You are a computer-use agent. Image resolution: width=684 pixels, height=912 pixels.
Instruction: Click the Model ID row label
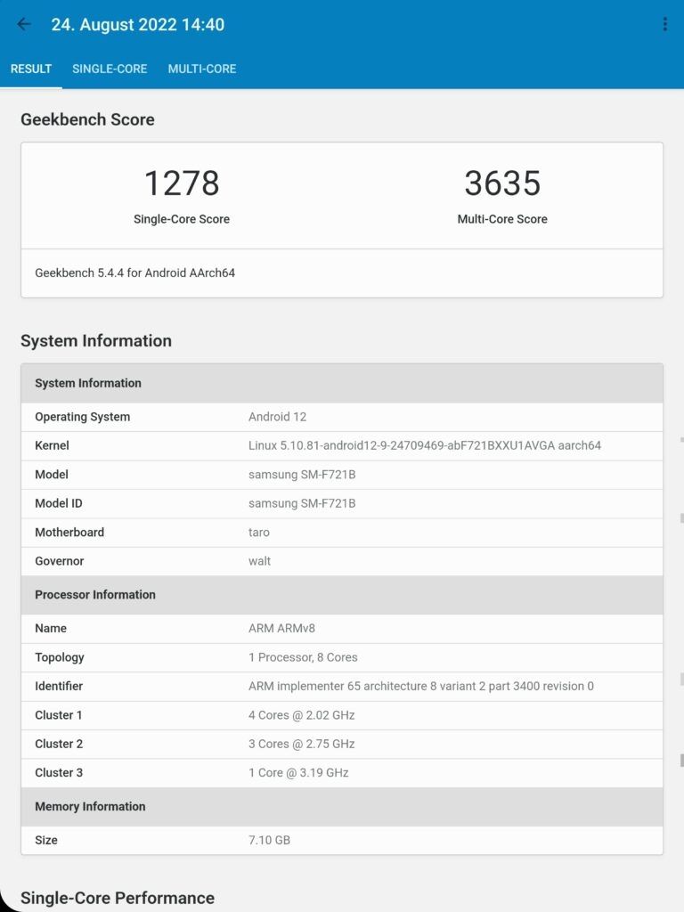tap(58, 503)
